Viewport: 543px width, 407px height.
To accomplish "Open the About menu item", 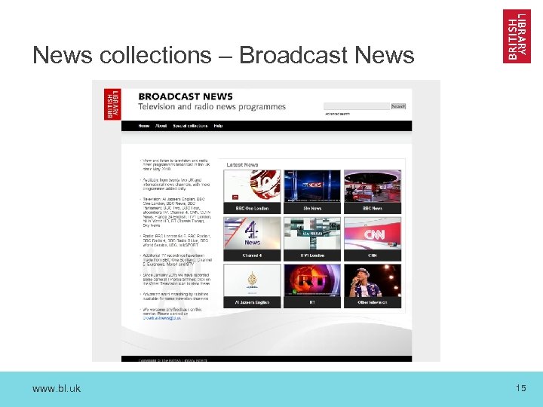I will tap(161, 126).
